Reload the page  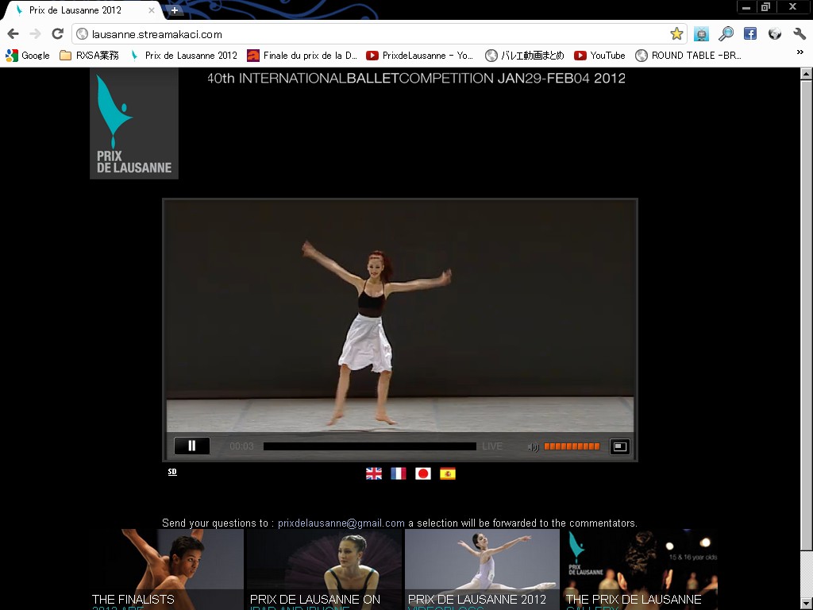tap(57, 34)
